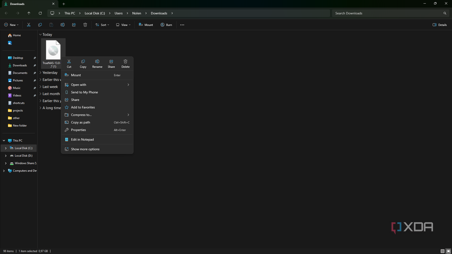Go back with the back arrow
Viewport: 452px width, 254px height.
(6, 13)
